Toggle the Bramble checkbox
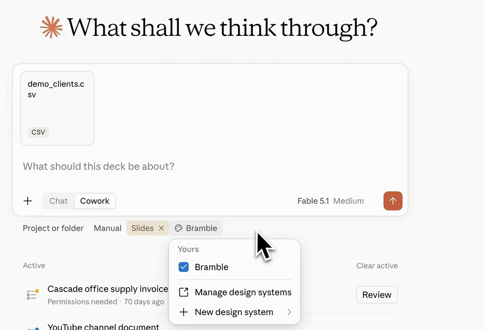 coord(183,267)
